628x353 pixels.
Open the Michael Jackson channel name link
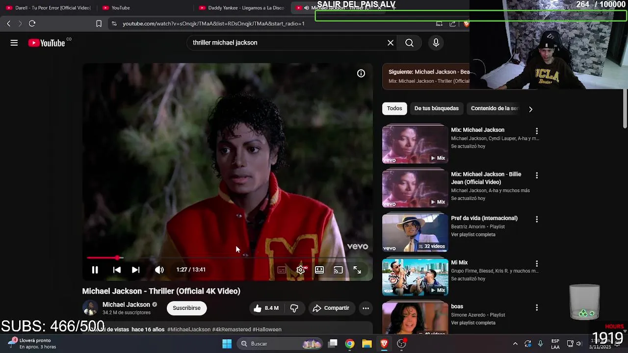(126, 304)
